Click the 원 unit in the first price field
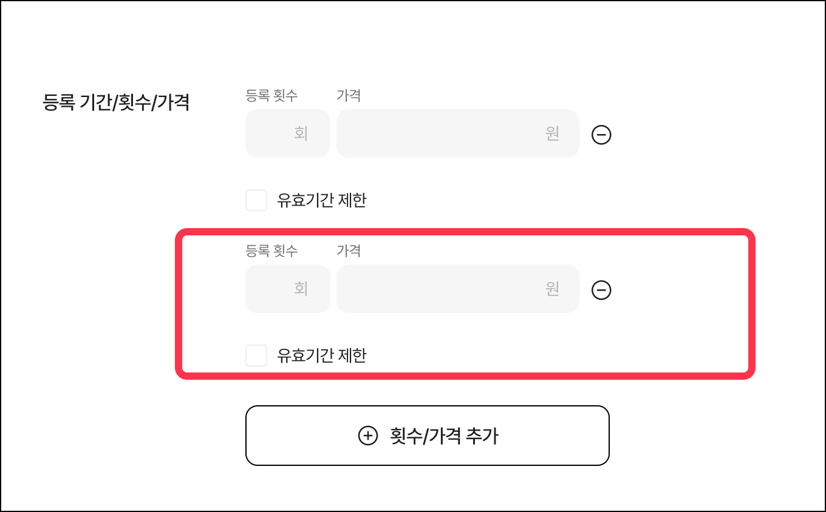 point(552,133)
